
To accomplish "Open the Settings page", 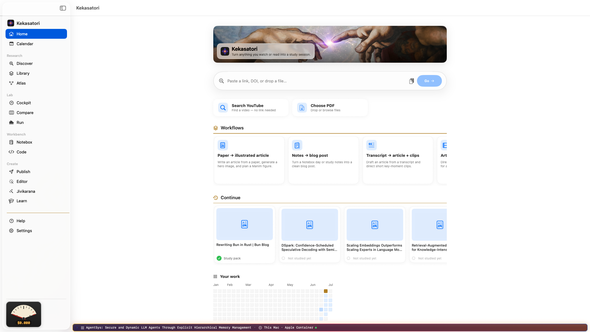I will click(36, 231).
